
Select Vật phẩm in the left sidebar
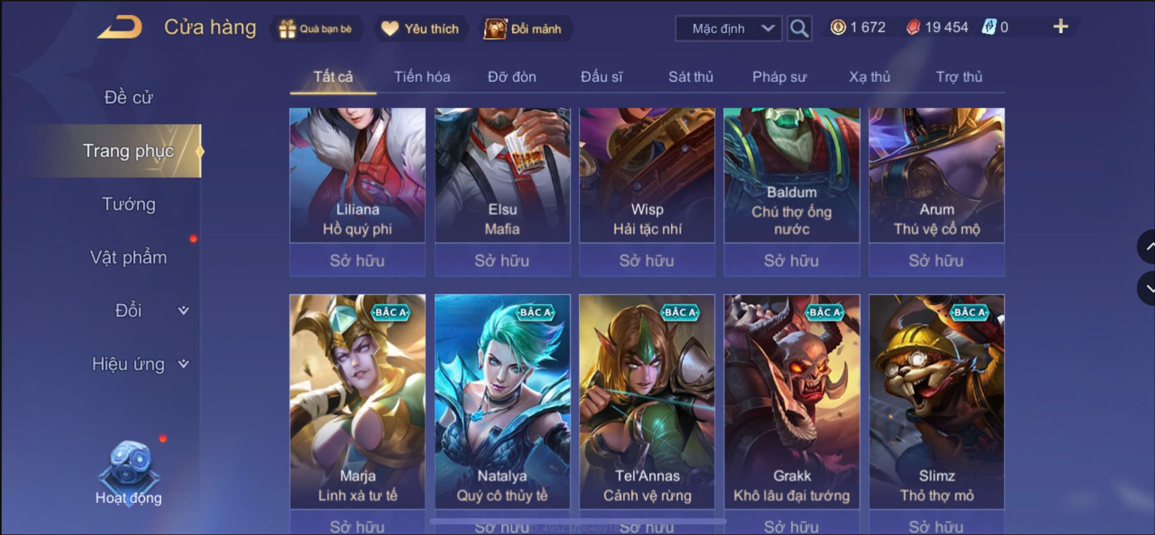click(128, 257)
